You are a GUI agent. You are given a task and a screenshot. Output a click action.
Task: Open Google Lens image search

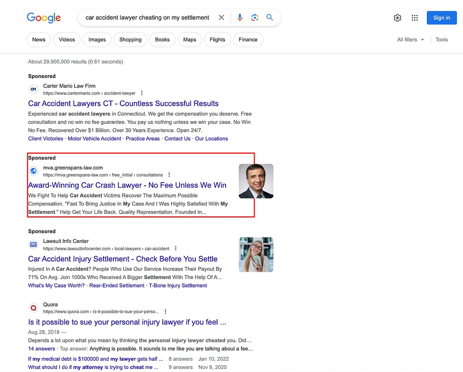pyautogui.click(x=255, y=18)
